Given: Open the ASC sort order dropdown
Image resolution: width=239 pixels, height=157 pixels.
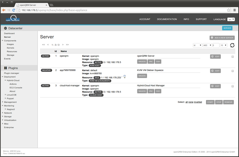Looking at the screenshot, I should pos(207,45).
